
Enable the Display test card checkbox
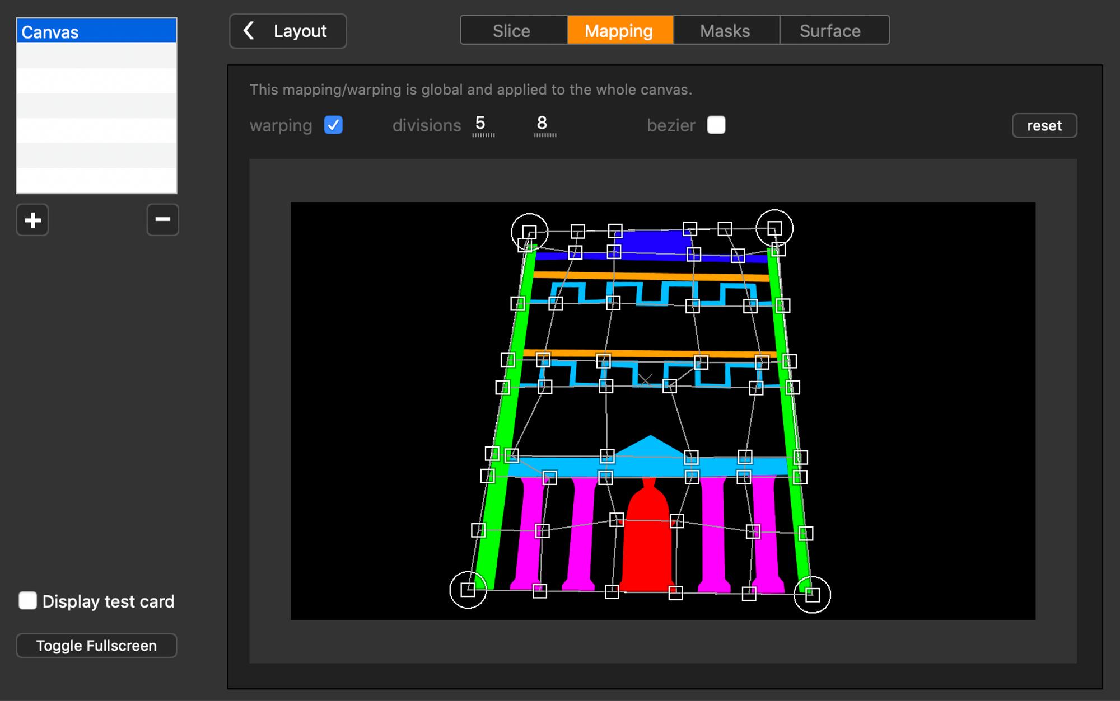(27, 601)
